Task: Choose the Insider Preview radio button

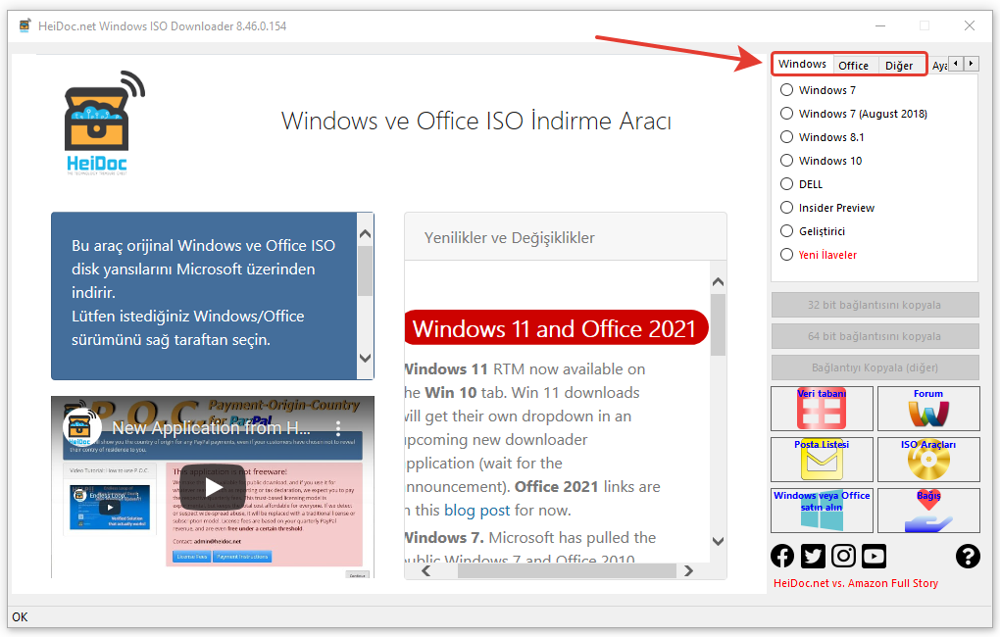Action: point(786,208)
